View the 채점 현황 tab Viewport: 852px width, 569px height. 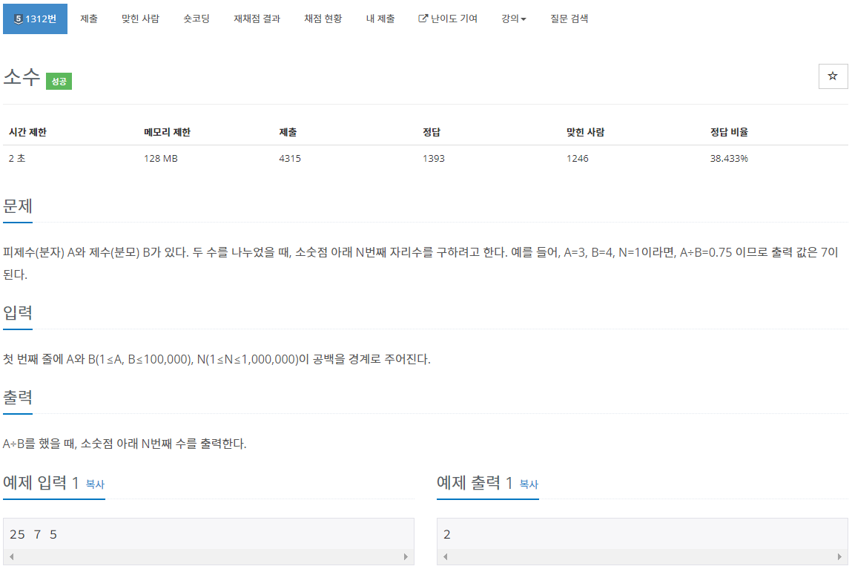pyautogui.click(x=323, y=19)
